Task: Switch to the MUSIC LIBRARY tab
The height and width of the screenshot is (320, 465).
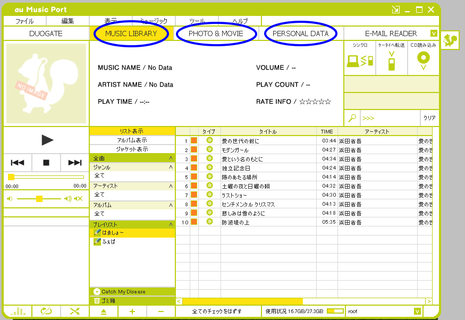Action: point(131,33)
